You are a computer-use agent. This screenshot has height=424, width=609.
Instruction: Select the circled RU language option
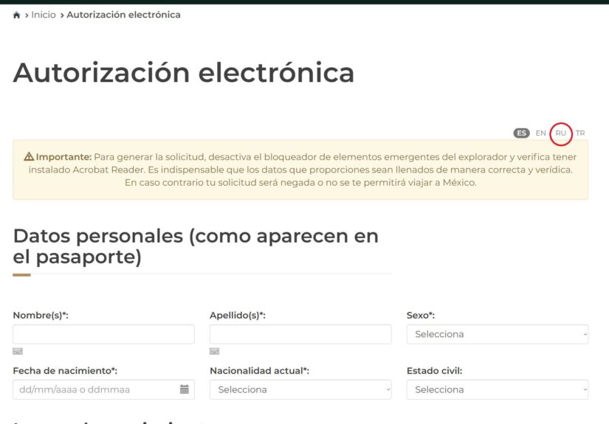point(561,133)
